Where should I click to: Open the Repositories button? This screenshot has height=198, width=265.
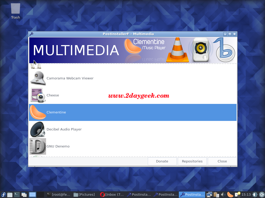(192, 161)
